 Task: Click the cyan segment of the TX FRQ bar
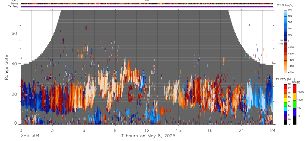click(286, 109)
